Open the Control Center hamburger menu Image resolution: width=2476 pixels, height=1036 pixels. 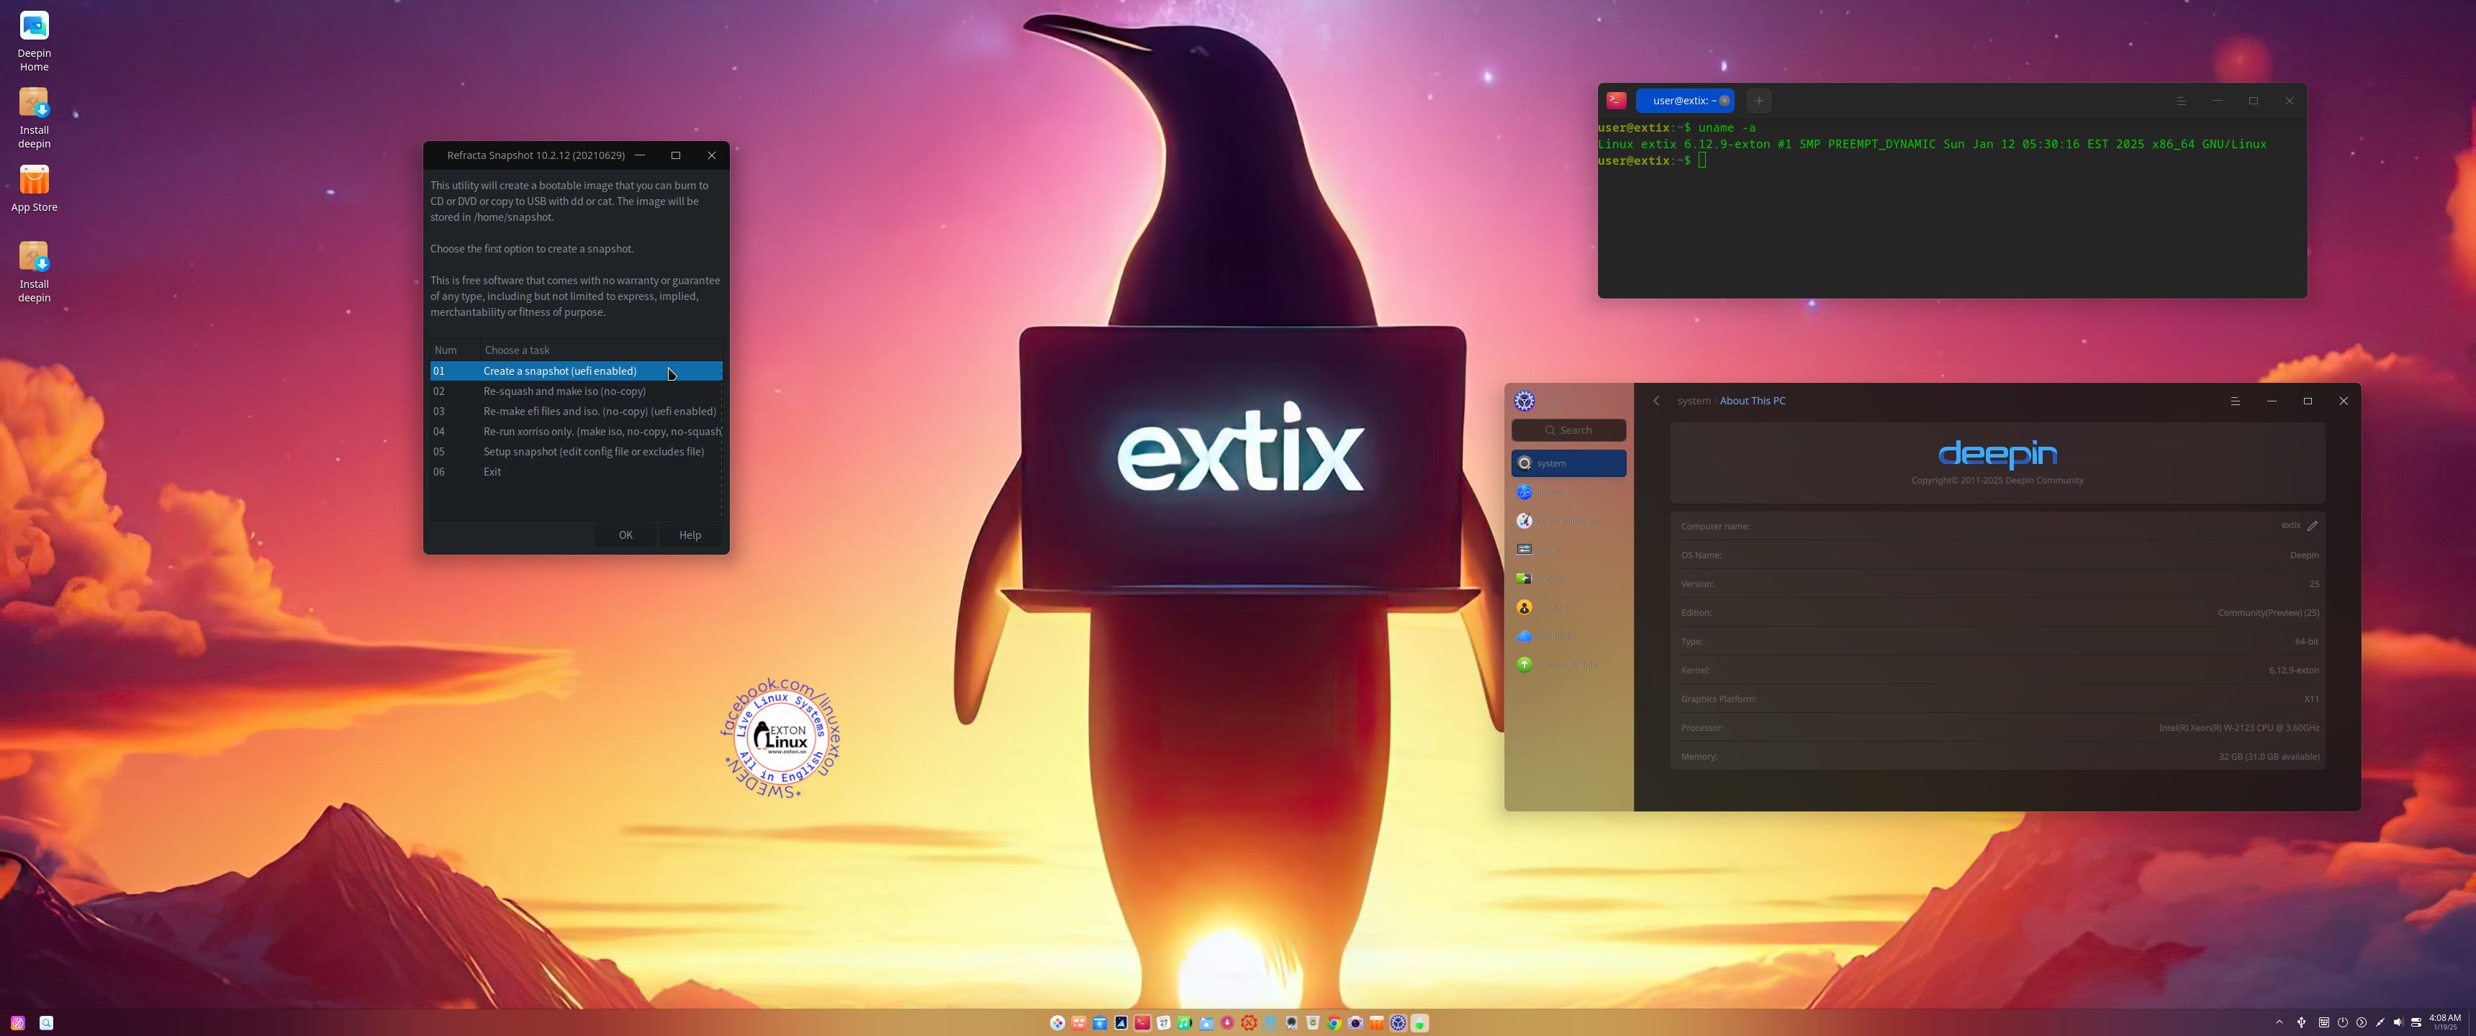(x=2235, y=401)
